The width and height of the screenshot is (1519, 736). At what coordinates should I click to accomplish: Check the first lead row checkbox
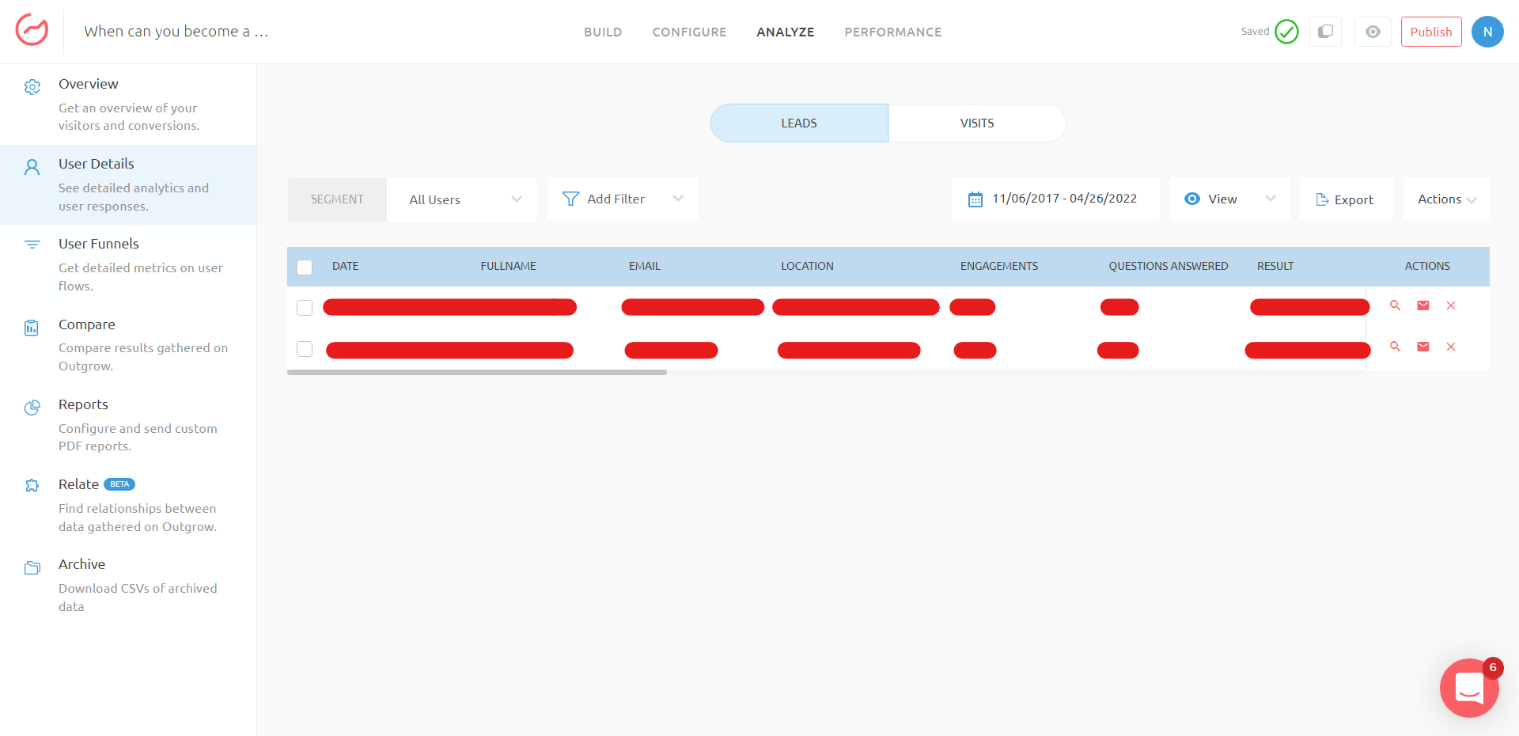305,308
